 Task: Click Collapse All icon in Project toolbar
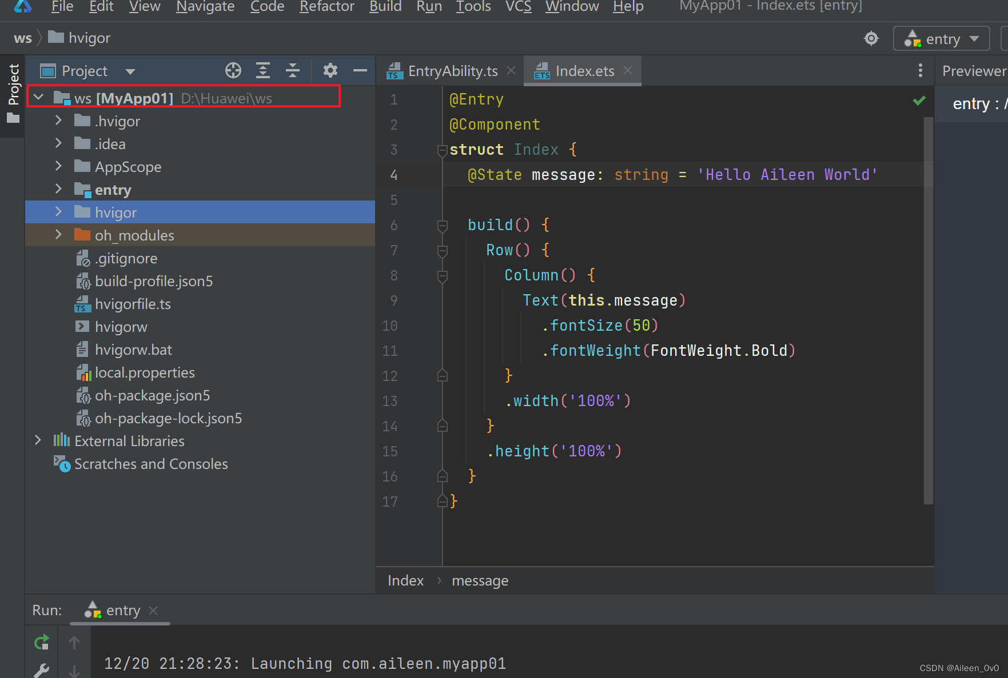tap(293, 71)
